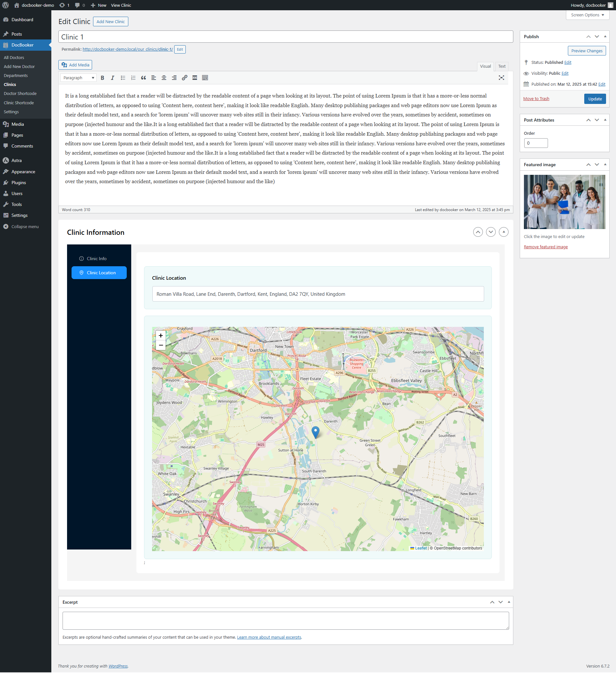Toggle bold formatting in editor toolbar

click(102, 78)
